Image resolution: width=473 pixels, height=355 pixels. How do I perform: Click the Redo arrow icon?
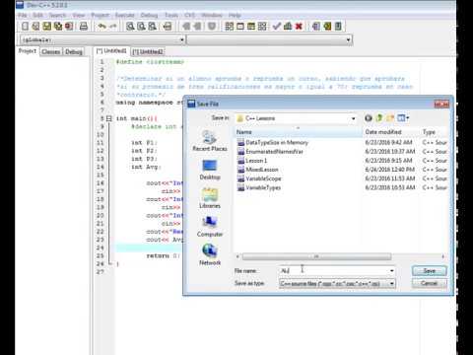pyautogui.click(x=112, y=27)
